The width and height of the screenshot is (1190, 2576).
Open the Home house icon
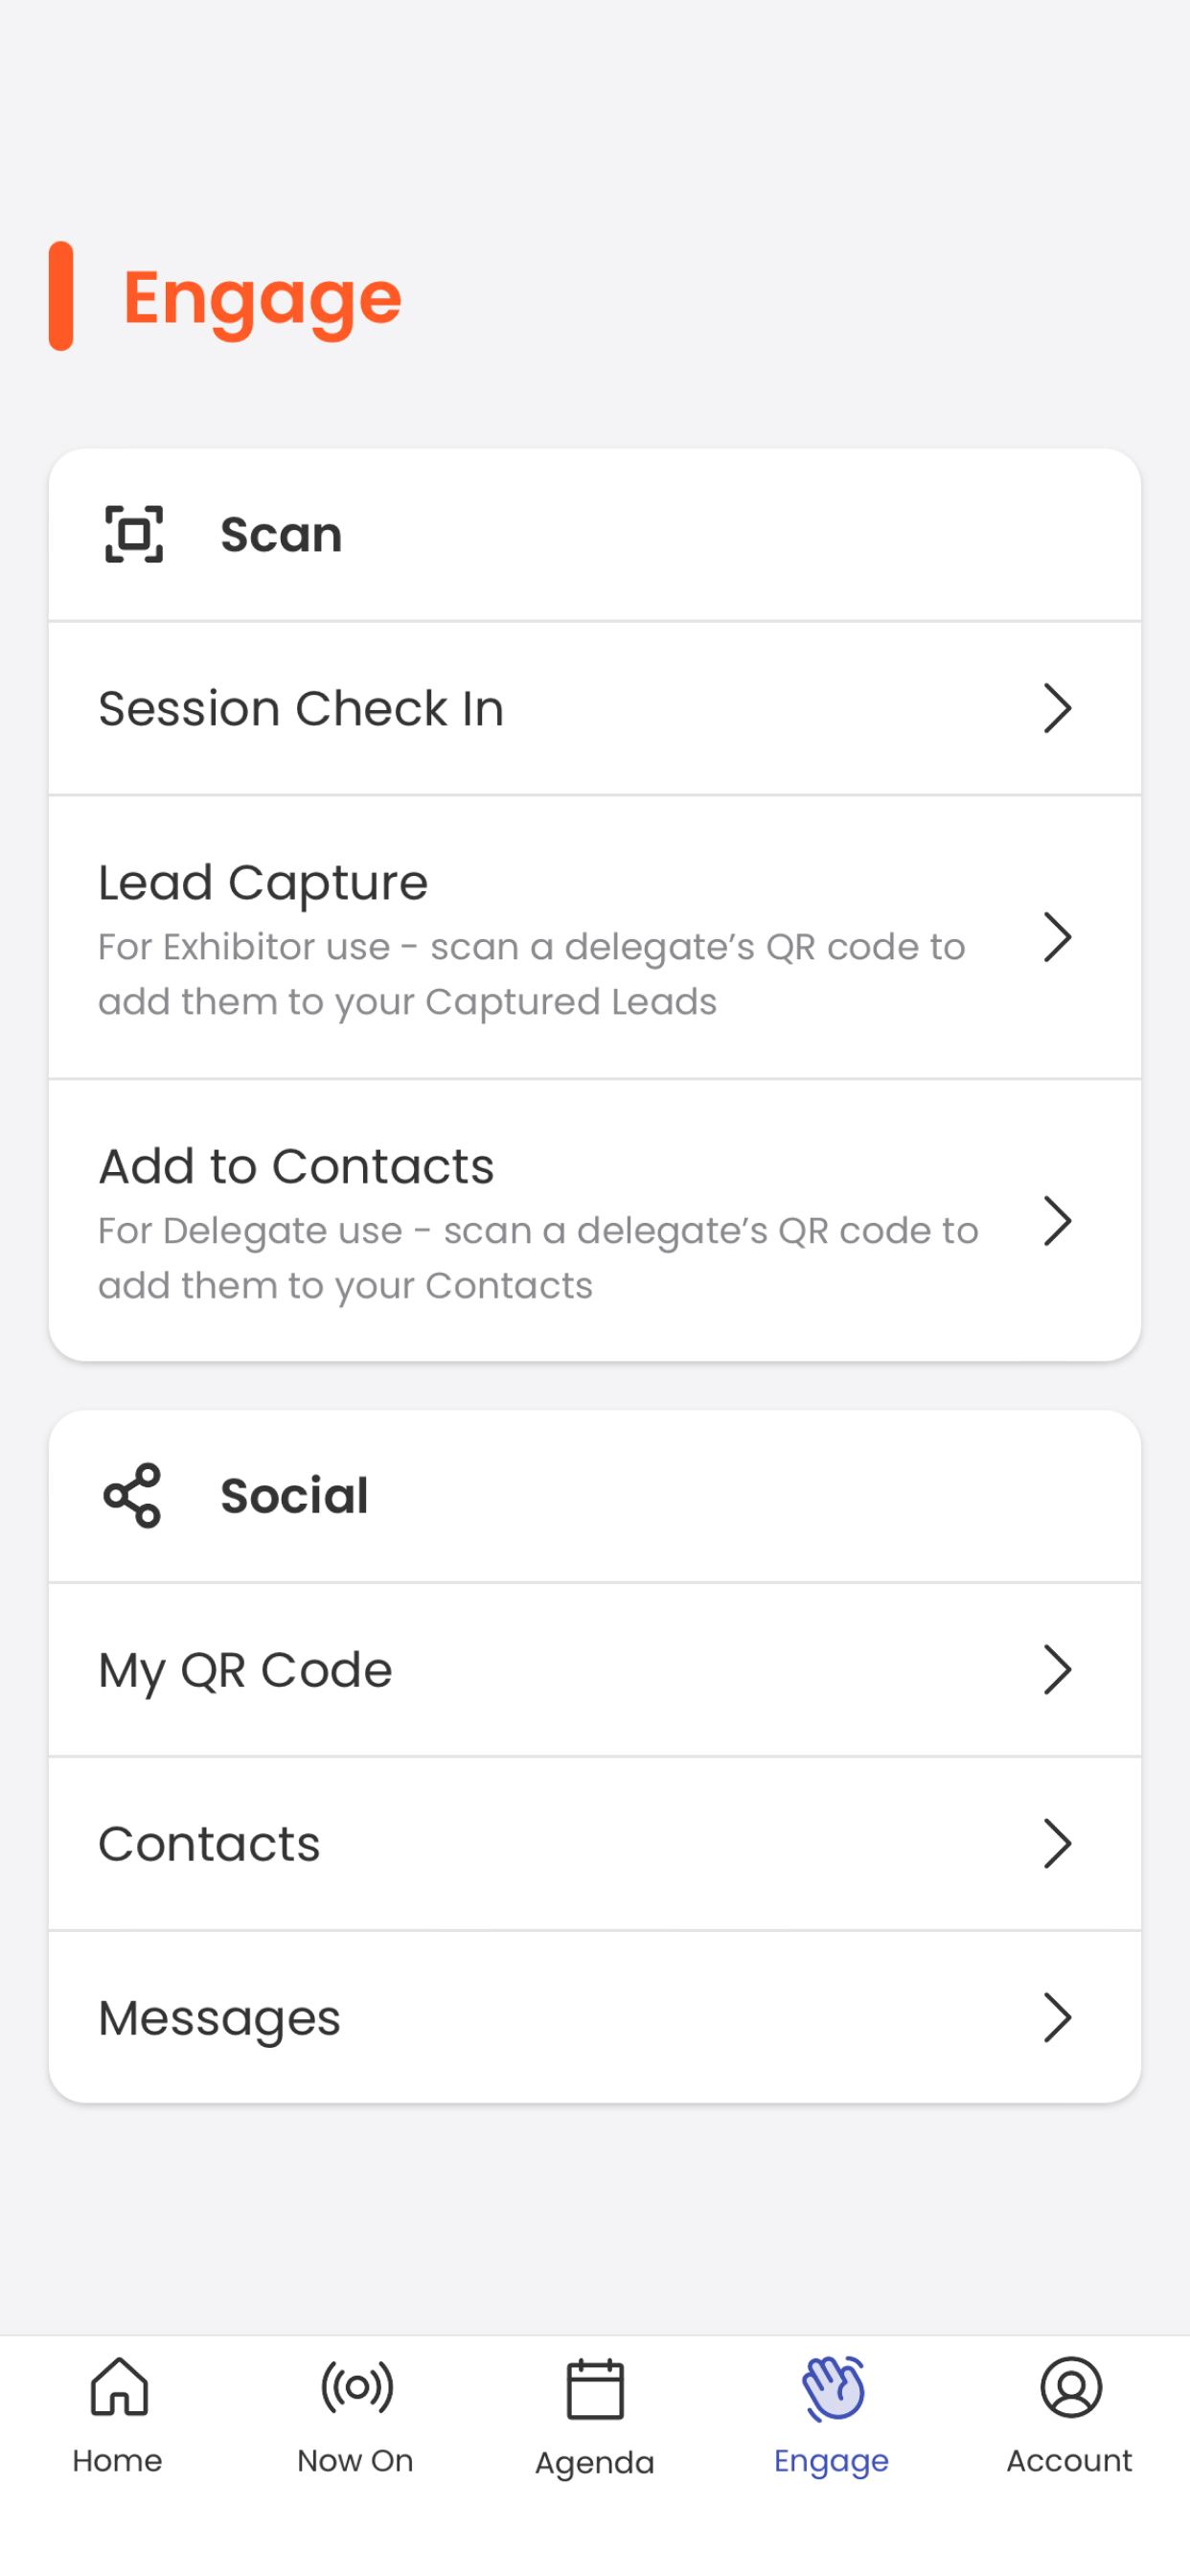119,2386
